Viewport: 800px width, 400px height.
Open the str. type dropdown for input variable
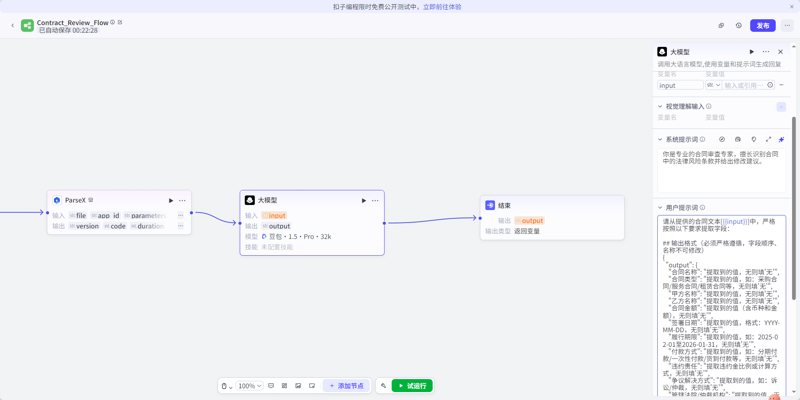point(713,85)
